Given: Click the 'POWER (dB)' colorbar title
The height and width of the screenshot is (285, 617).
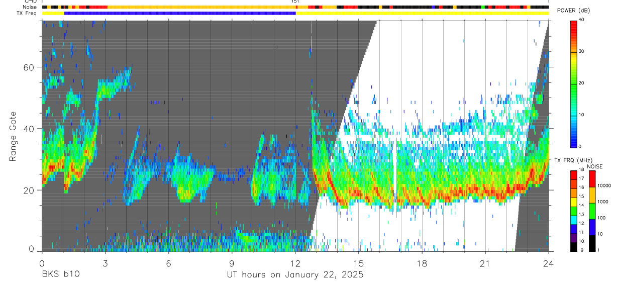Looking at the screenshot, I should [573, 11].
